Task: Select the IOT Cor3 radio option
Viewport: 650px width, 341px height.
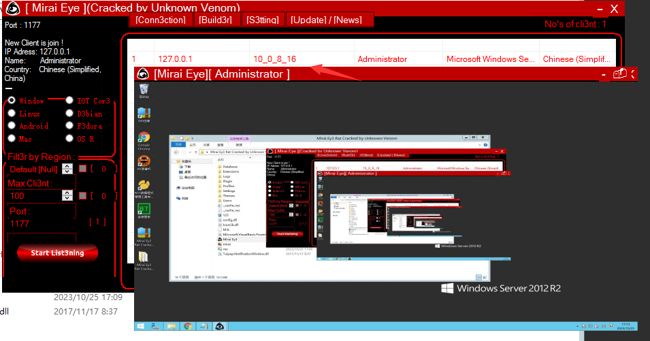Action: click(69, 100)
